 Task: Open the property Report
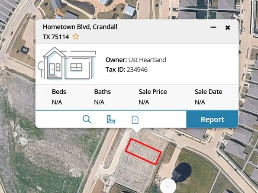[x=212, y=119]
